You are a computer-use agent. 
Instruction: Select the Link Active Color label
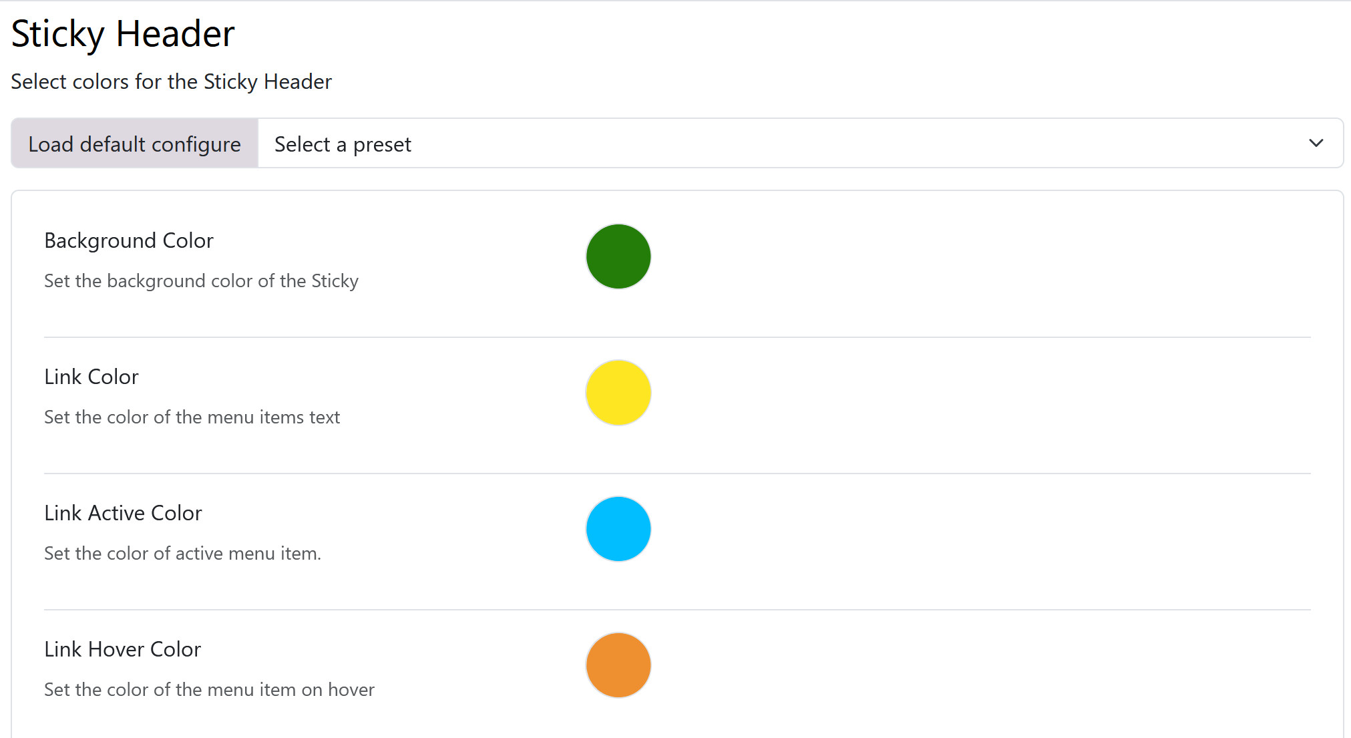point(123,513)
